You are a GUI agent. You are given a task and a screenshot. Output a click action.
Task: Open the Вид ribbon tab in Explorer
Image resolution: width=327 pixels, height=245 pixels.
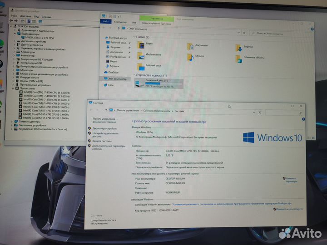134,22
